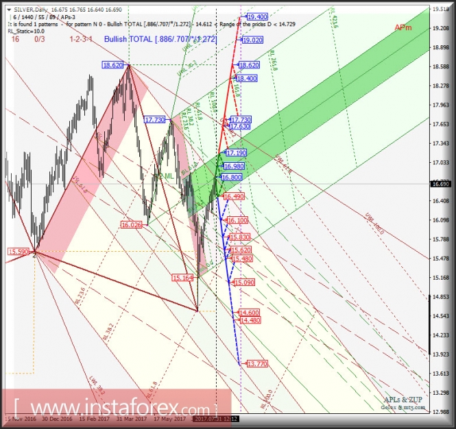
Task: Select the 19.400 price target label
Action: pos(257,16)
